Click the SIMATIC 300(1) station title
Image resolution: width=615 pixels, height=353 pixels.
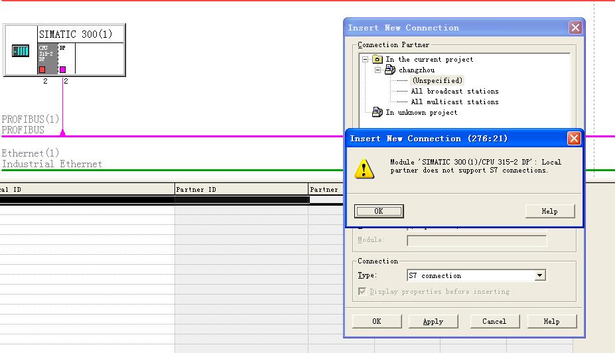[76, 34]
